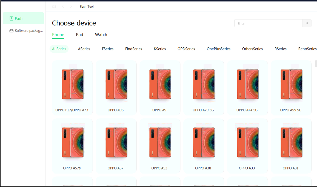This screenshot has width=317, height=187.
Task: Click the Software package box icon
Action: click(12, 31)
